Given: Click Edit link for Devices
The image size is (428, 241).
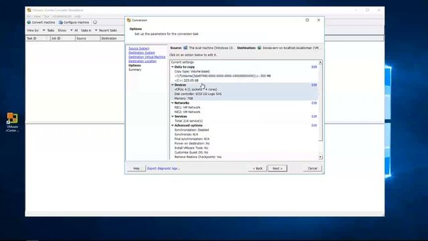Looking at the screenshot, I should (314, 85).
